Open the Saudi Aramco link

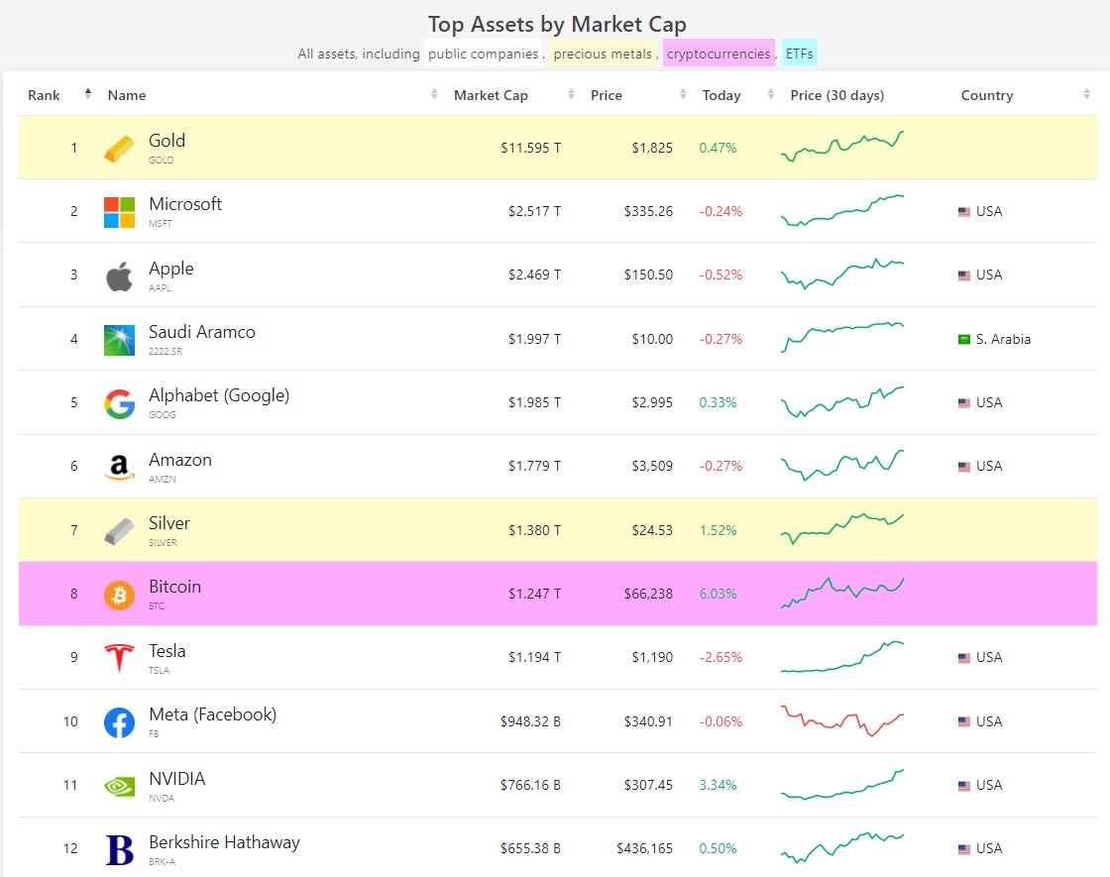pyautogui.click(x=202, y=331)
